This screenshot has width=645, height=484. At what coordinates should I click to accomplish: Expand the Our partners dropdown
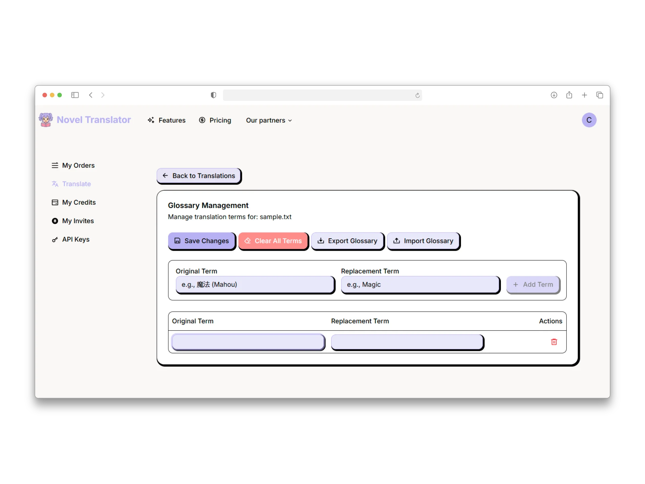point(269,120)
